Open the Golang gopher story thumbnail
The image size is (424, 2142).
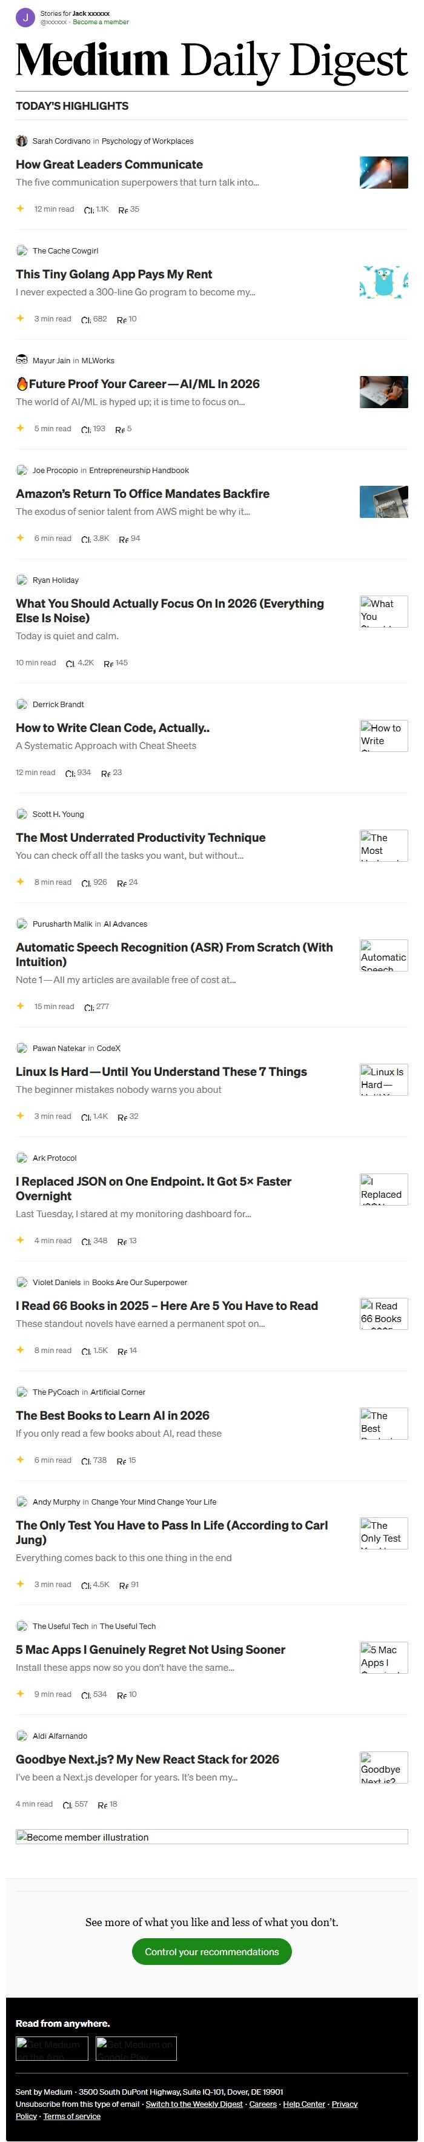point(383,282)
